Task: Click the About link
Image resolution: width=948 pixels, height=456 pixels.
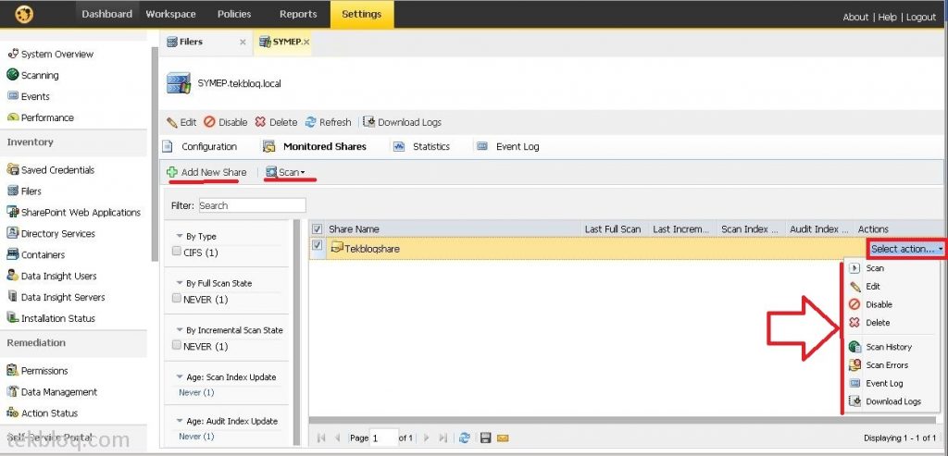Action: 855,17
